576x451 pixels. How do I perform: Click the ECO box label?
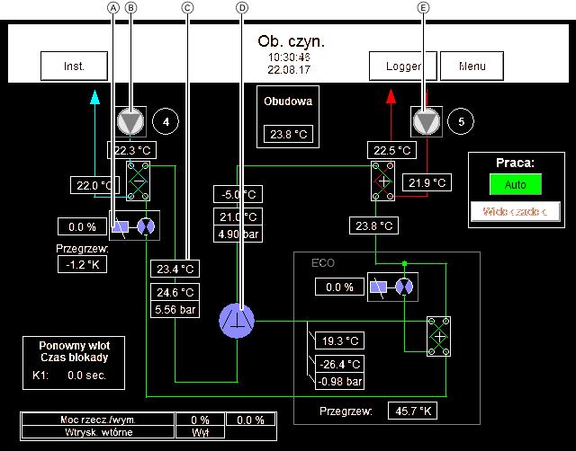(x=323, y=263)
